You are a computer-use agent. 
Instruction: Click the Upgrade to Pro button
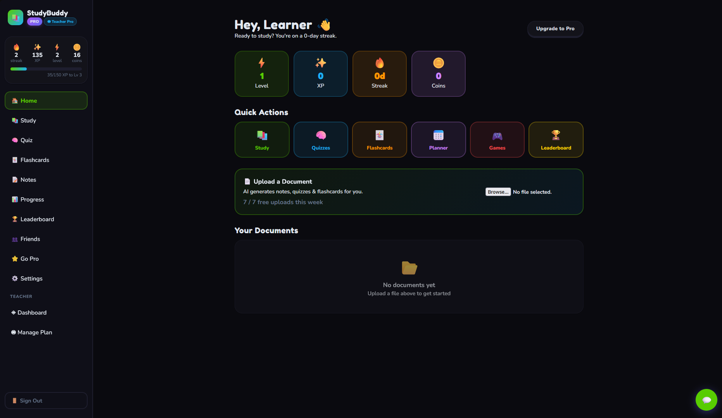pos(555,29)
